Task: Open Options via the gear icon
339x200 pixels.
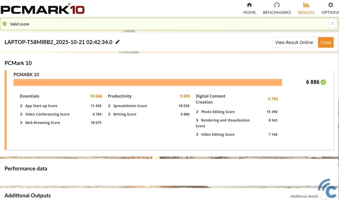Action: click(330, 5)
